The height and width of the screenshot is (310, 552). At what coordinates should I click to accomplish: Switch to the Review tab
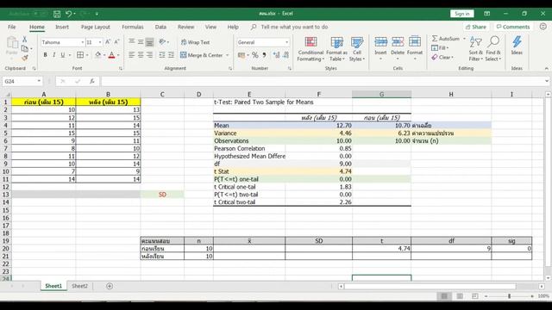(x=186, y=27)
